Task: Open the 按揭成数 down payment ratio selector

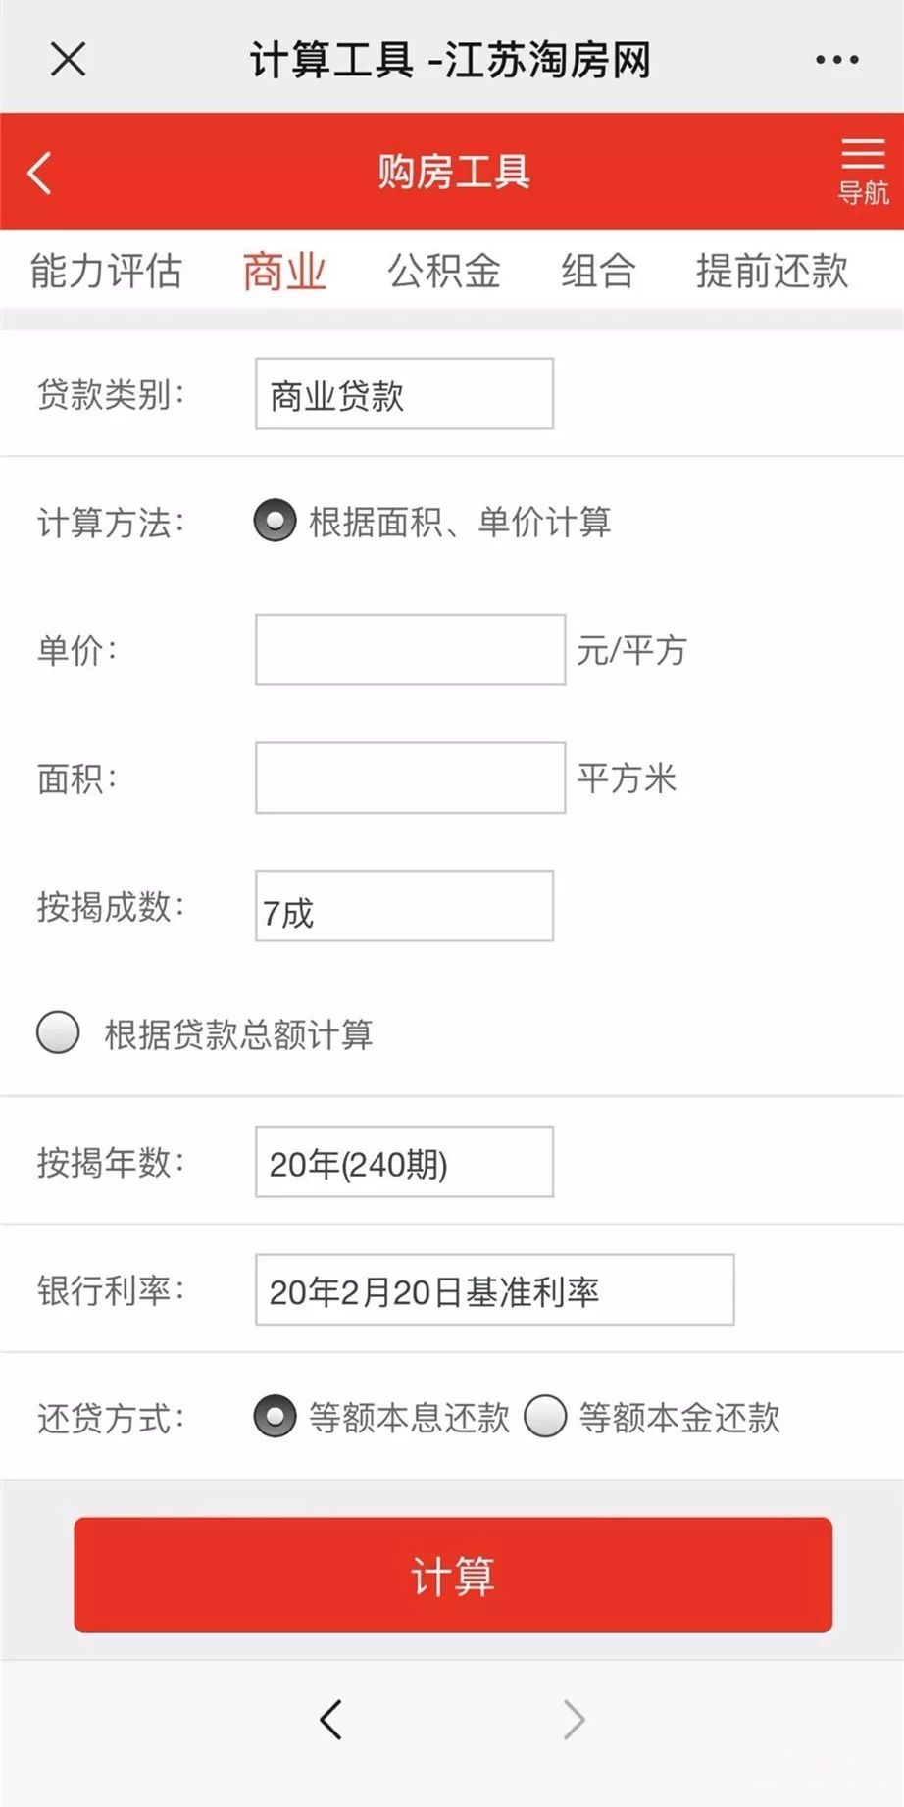Action: 403,904
